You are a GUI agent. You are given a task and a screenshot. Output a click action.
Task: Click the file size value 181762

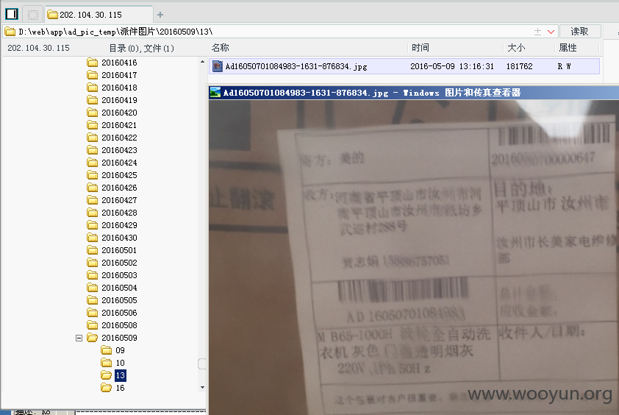[520, 66]
